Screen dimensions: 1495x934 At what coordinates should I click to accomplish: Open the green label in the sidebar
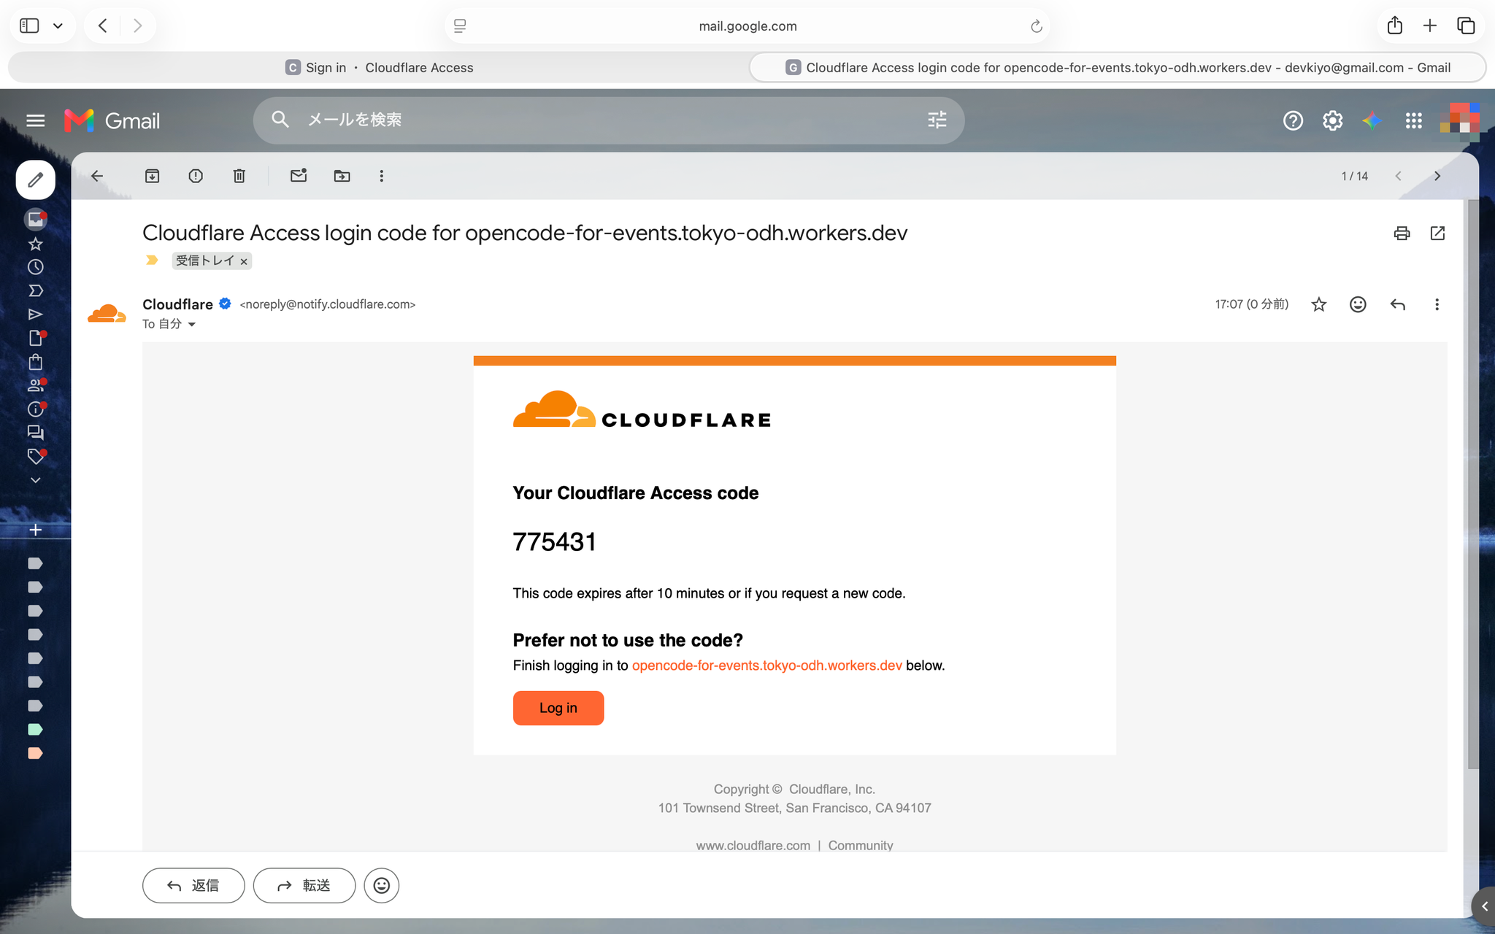(35, 730)
